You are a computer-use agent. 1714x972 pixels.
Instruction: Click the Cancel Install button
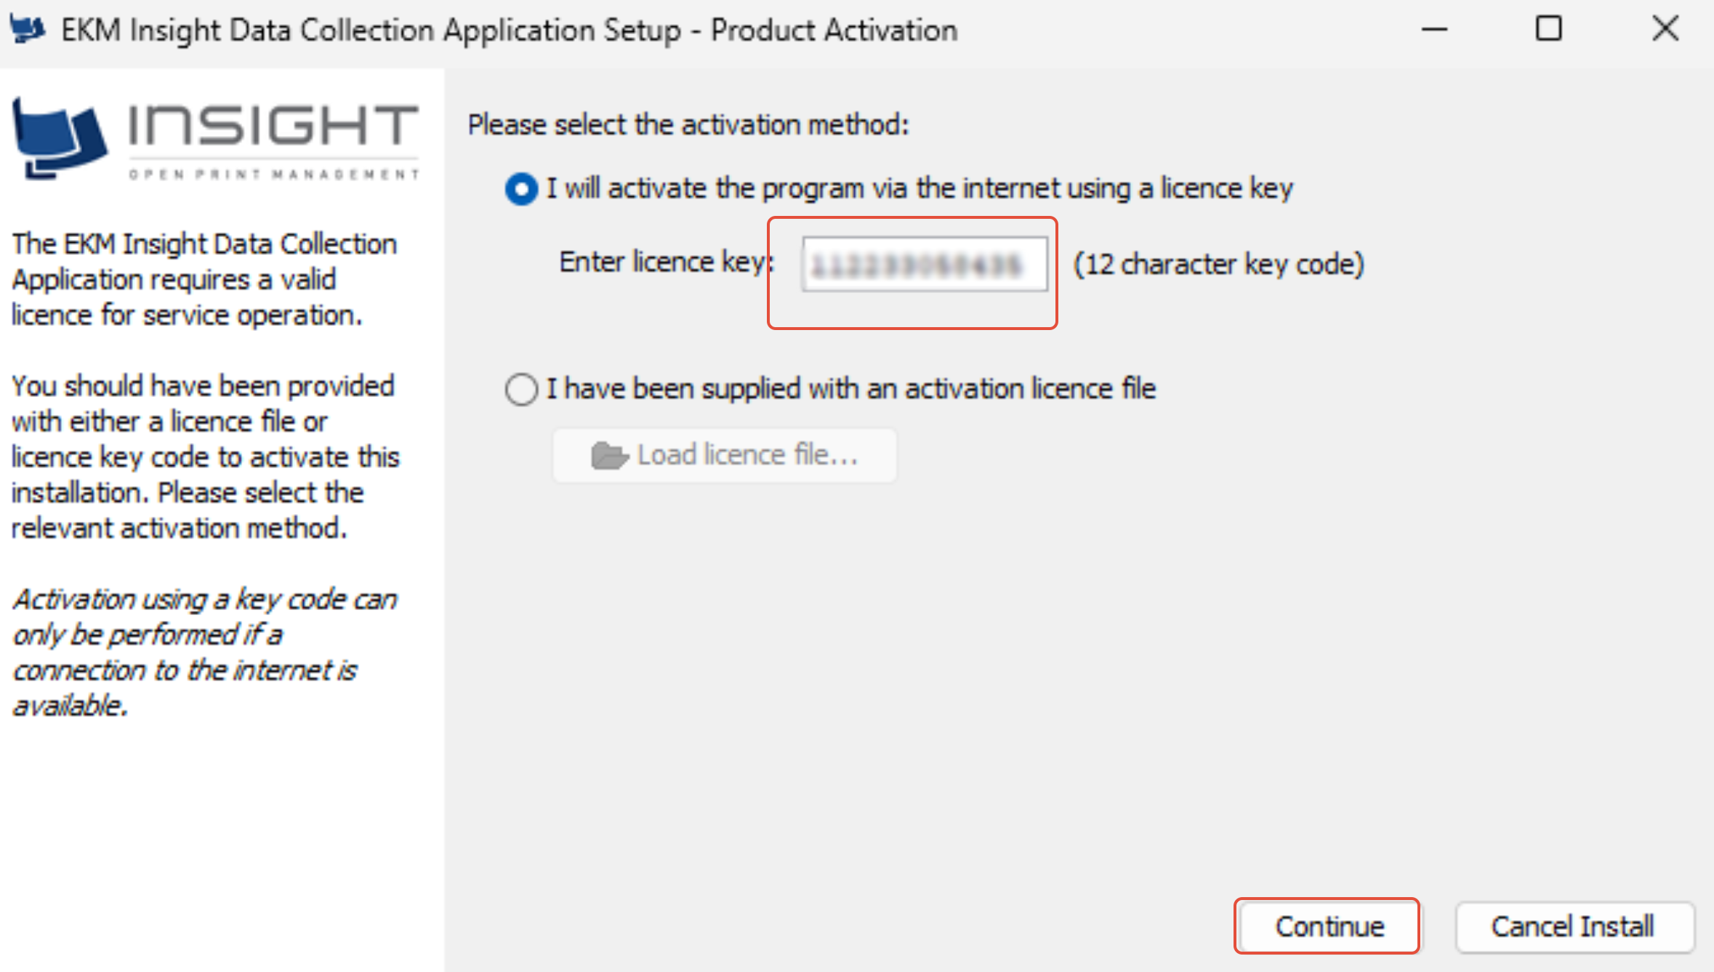(1574, 927)
